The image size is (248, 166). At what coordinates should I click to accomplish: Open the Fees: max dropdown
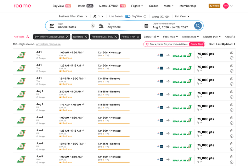tap(170, 37)
